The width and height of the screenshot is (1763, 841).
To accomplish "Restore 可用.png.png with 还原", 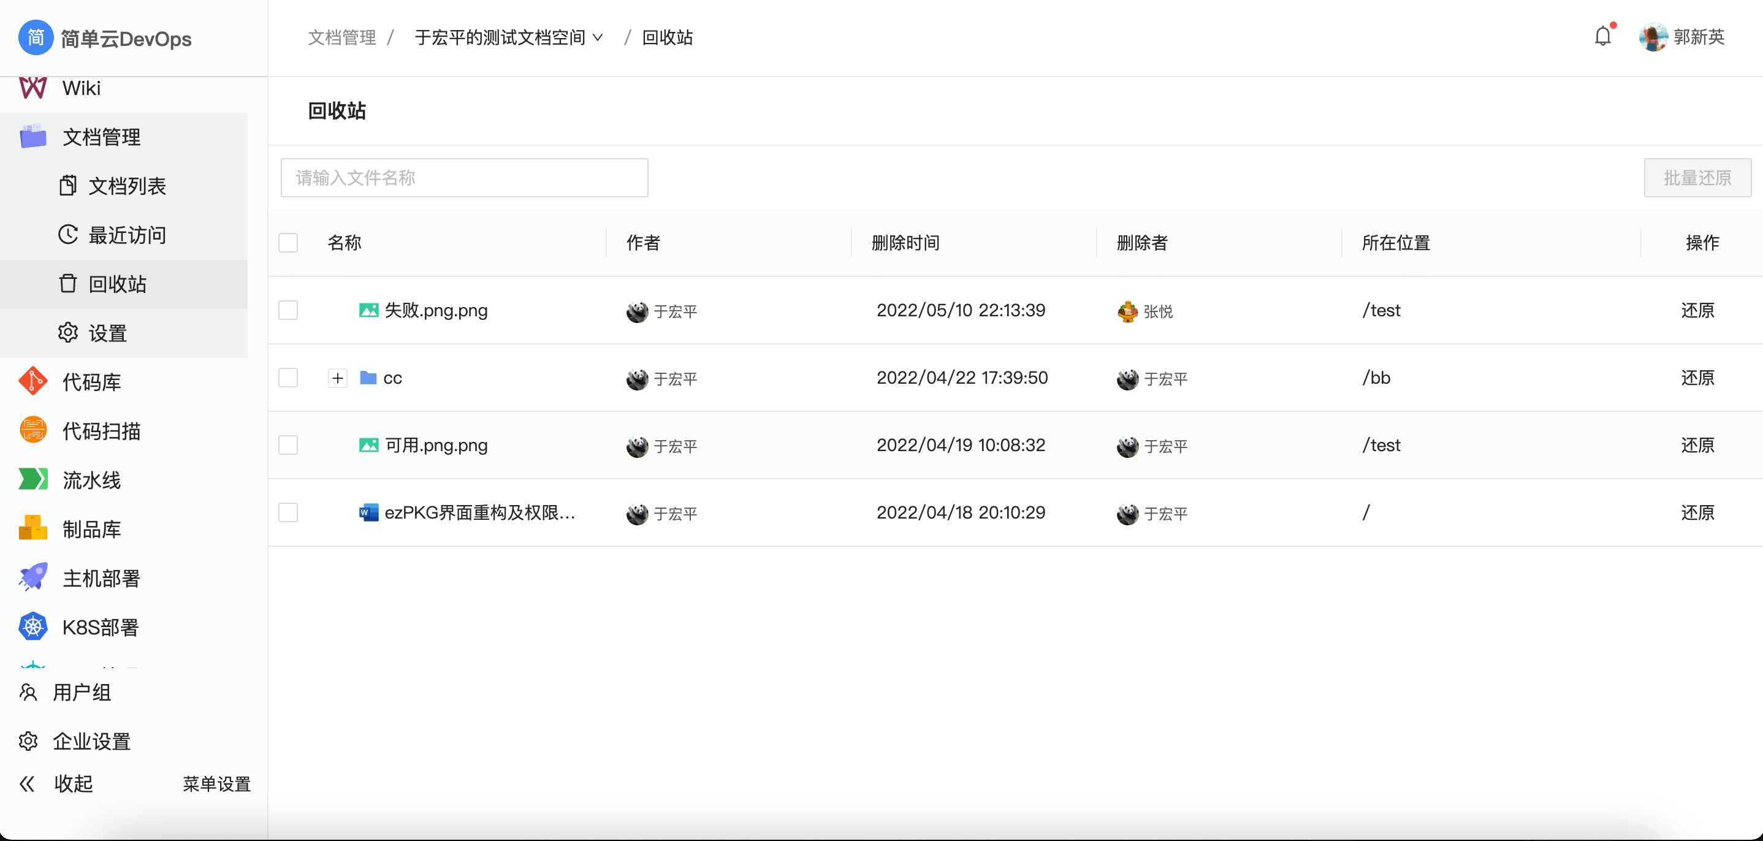I will click(1697, 446).
